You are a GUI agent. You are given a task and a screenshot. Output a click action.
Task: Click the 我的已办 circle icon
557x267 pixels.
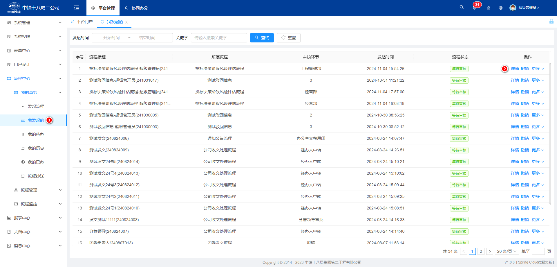23,162
